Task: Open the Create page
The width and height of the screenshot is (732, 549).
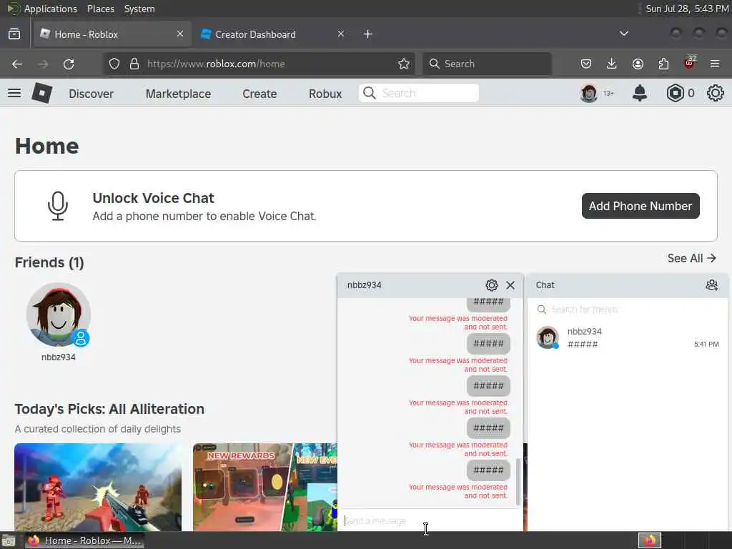Action: 259,94
